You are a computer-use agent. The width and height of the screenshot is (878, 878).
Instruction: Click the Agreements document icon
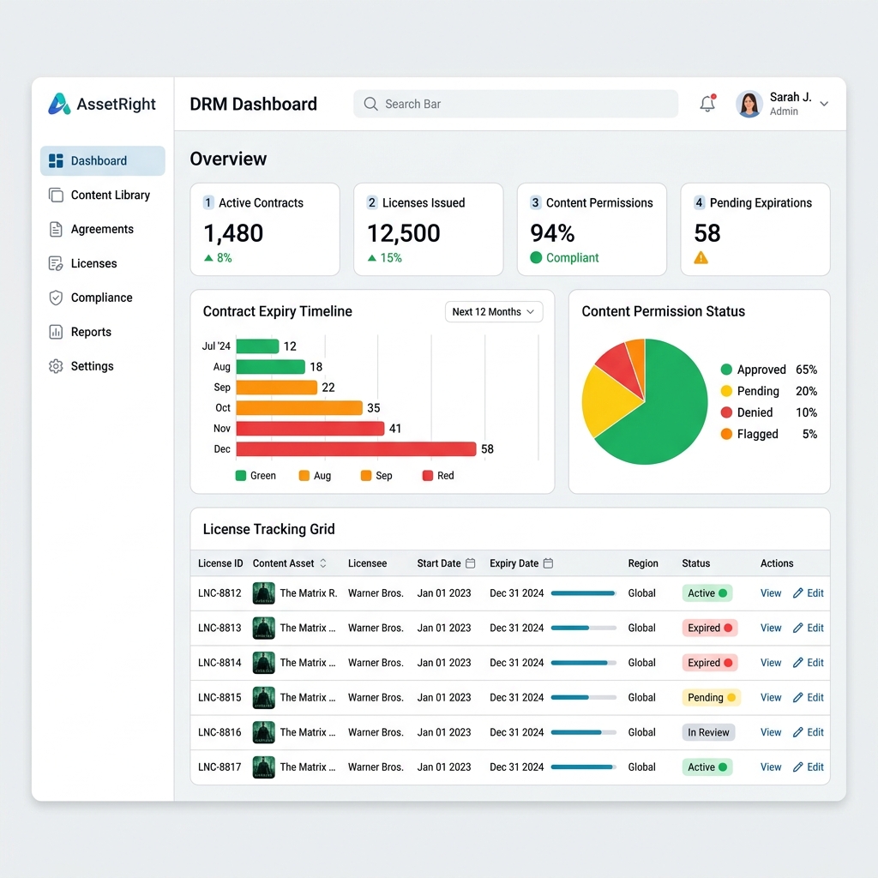click(x=56, y=229)
